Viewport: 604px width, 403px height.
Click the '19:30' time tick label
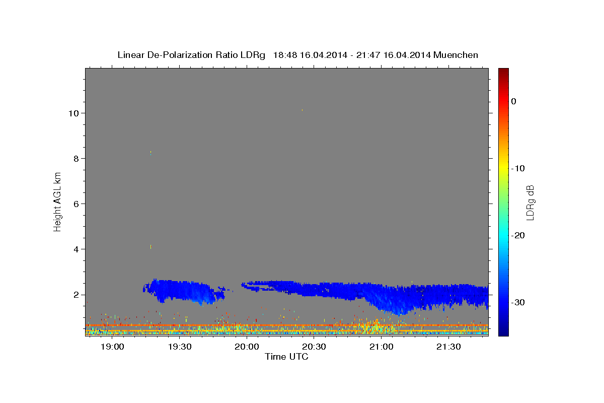180,347
